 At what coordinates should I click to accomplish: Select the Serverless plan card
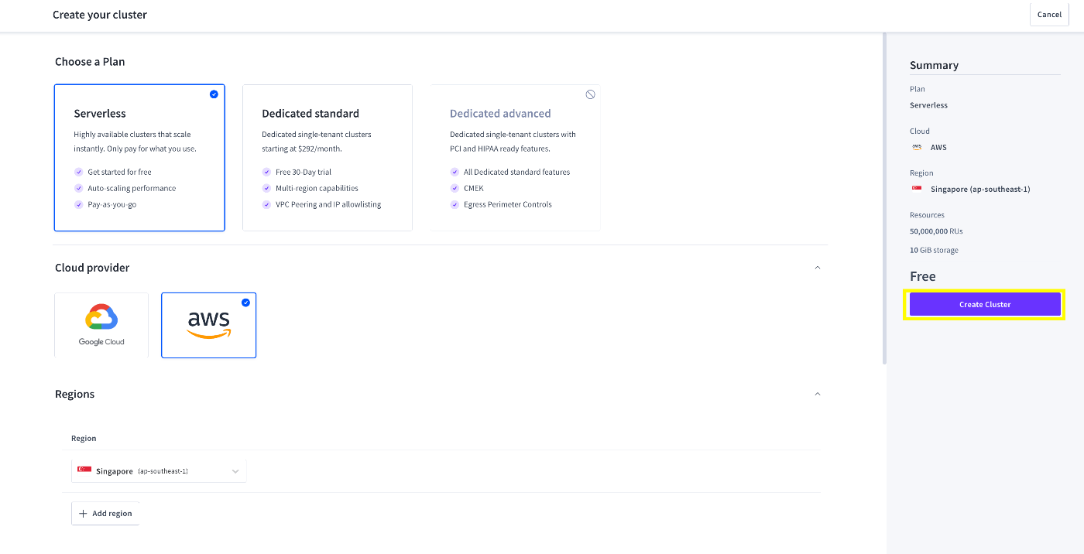pyautogui.click(x=139, y=158)
